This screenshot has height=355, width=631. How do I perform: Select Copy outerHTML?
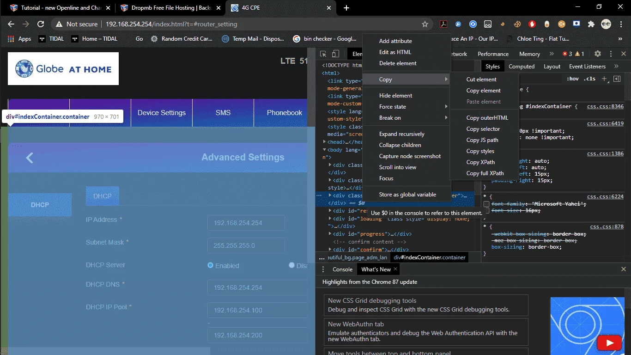[485, 118]
